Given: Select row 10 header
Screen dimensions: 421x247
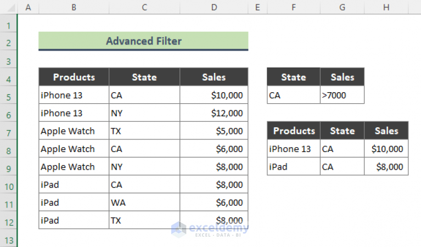Looking at the screenshot, I should (x=9, y=185).
